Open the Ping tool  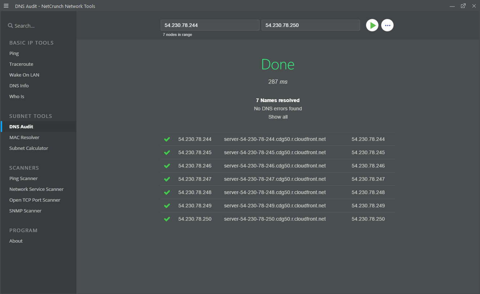tap(14, 53)
